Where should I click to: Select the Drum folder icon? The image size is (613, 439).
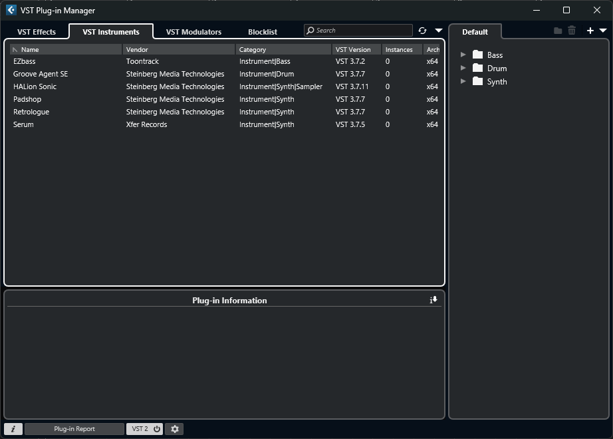pos(477,68)
